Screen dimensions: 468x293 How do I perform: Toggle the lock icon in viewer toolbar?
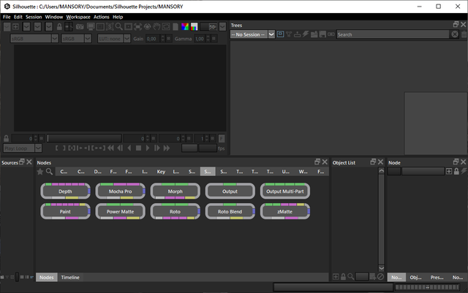click(59, 26)
